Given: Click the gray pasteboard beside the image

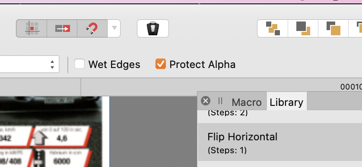Looking at the screenshot, I should [x=153, y=132].
